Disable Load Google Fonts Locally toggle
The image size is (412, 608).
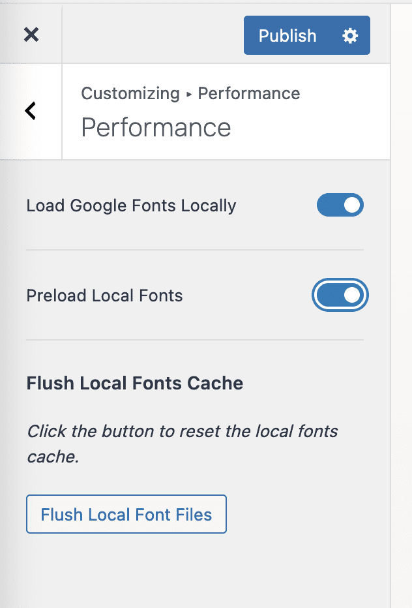tap(340, 205)
